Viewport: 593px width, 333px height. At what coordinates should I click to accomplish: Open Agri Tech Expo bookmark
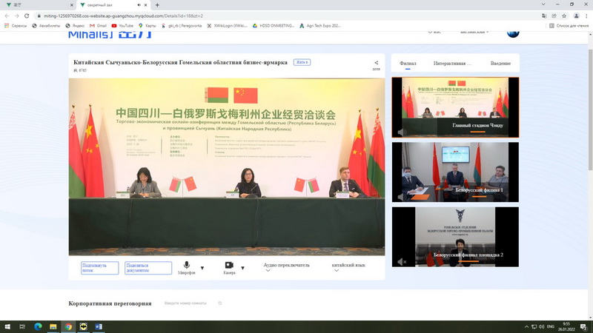320,26
